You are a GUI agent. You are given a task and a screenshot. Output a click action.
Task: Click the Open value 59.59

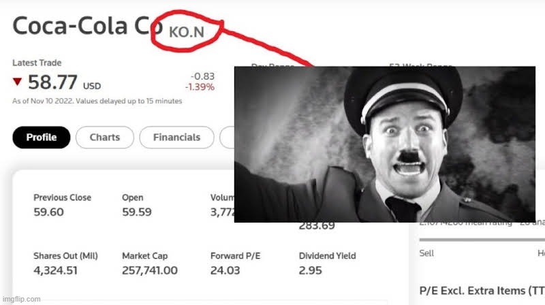(x=137, y=212)
